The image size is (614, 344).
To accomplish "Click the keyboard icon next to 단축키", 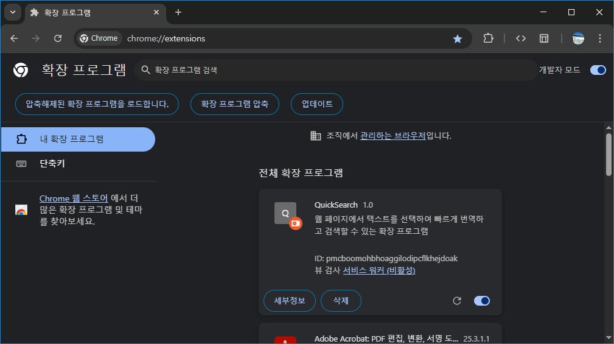I will [x=21, y=164].
